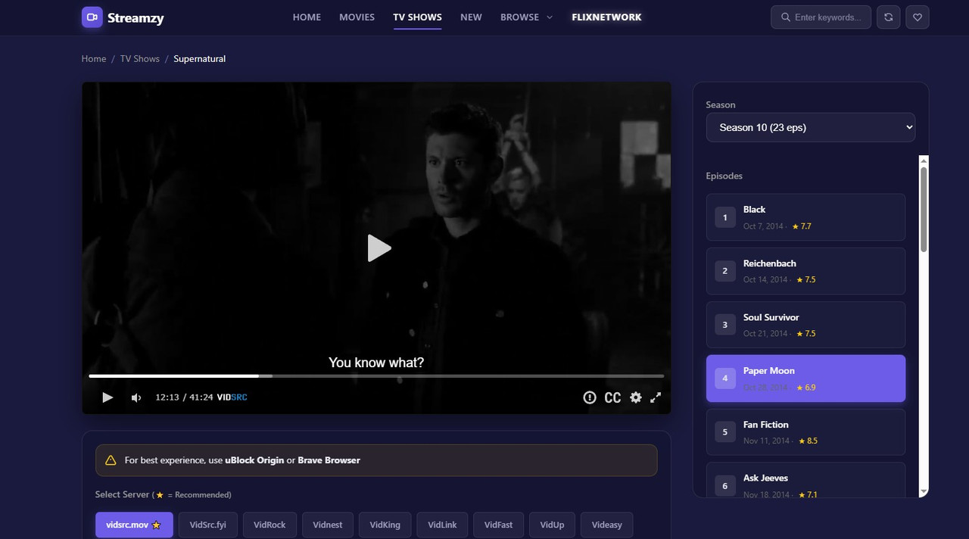The image size is (969, 539).
Task: Click the warning triangle icon in the notice
Action: (111, 460)
